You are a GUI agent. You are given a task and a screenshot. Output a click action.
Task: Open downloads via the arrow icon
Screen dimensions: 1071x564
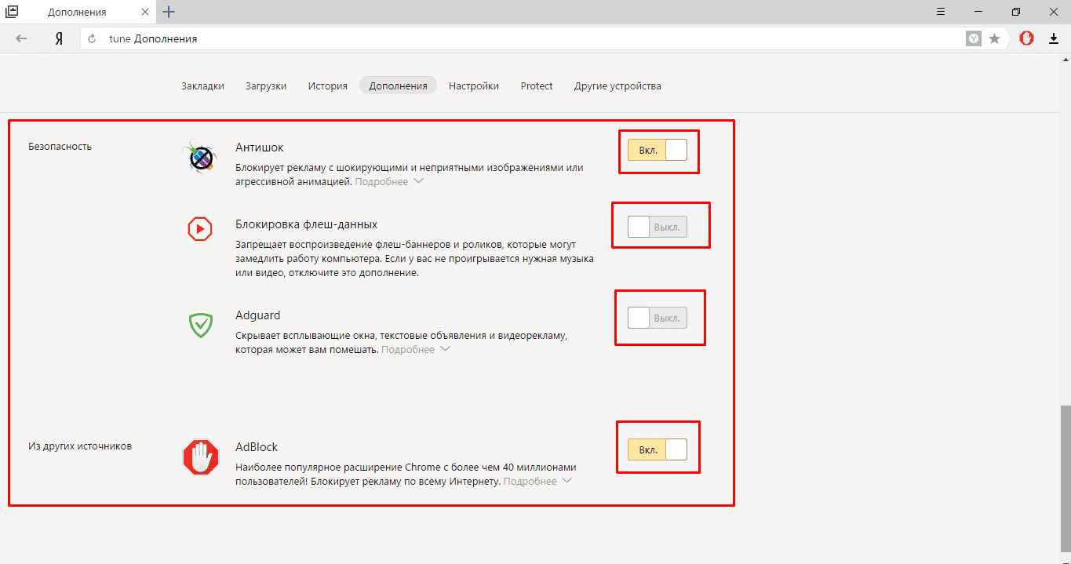(x=1054, y=38)
